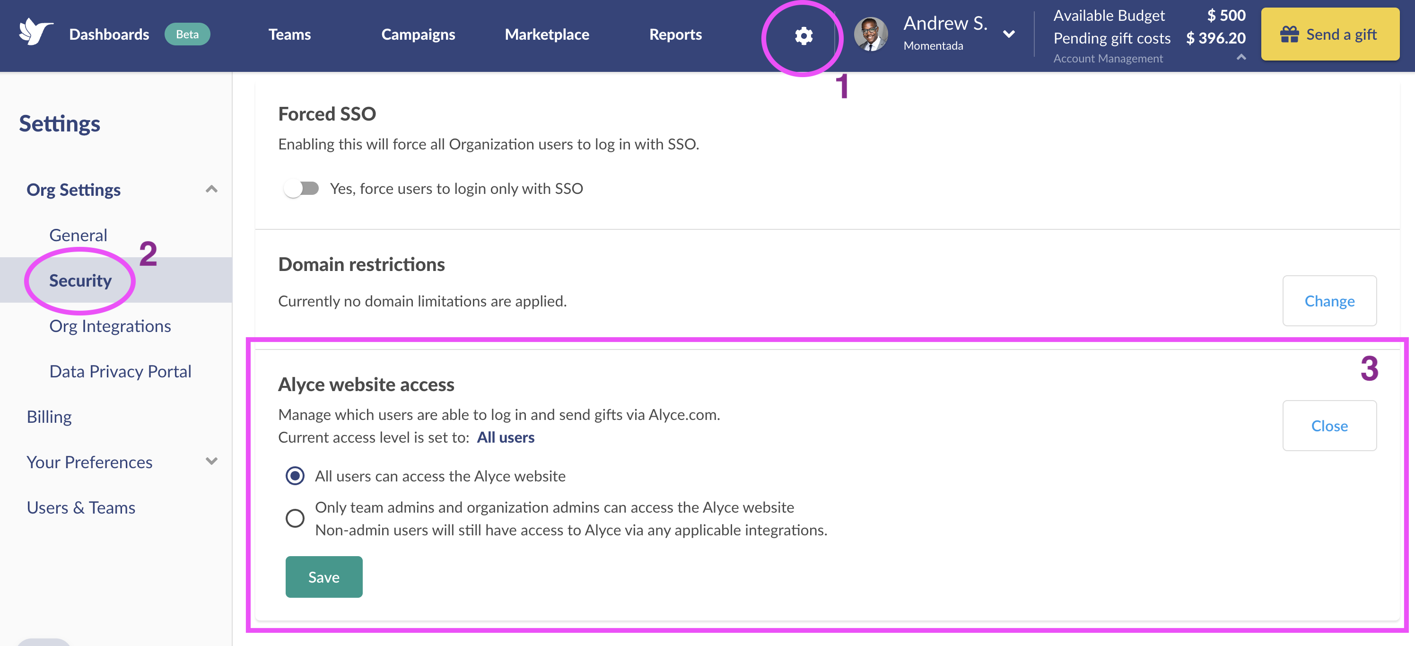
Task: Expand the Andrew S. account dropdown
Action: (x=1008, y=34)
